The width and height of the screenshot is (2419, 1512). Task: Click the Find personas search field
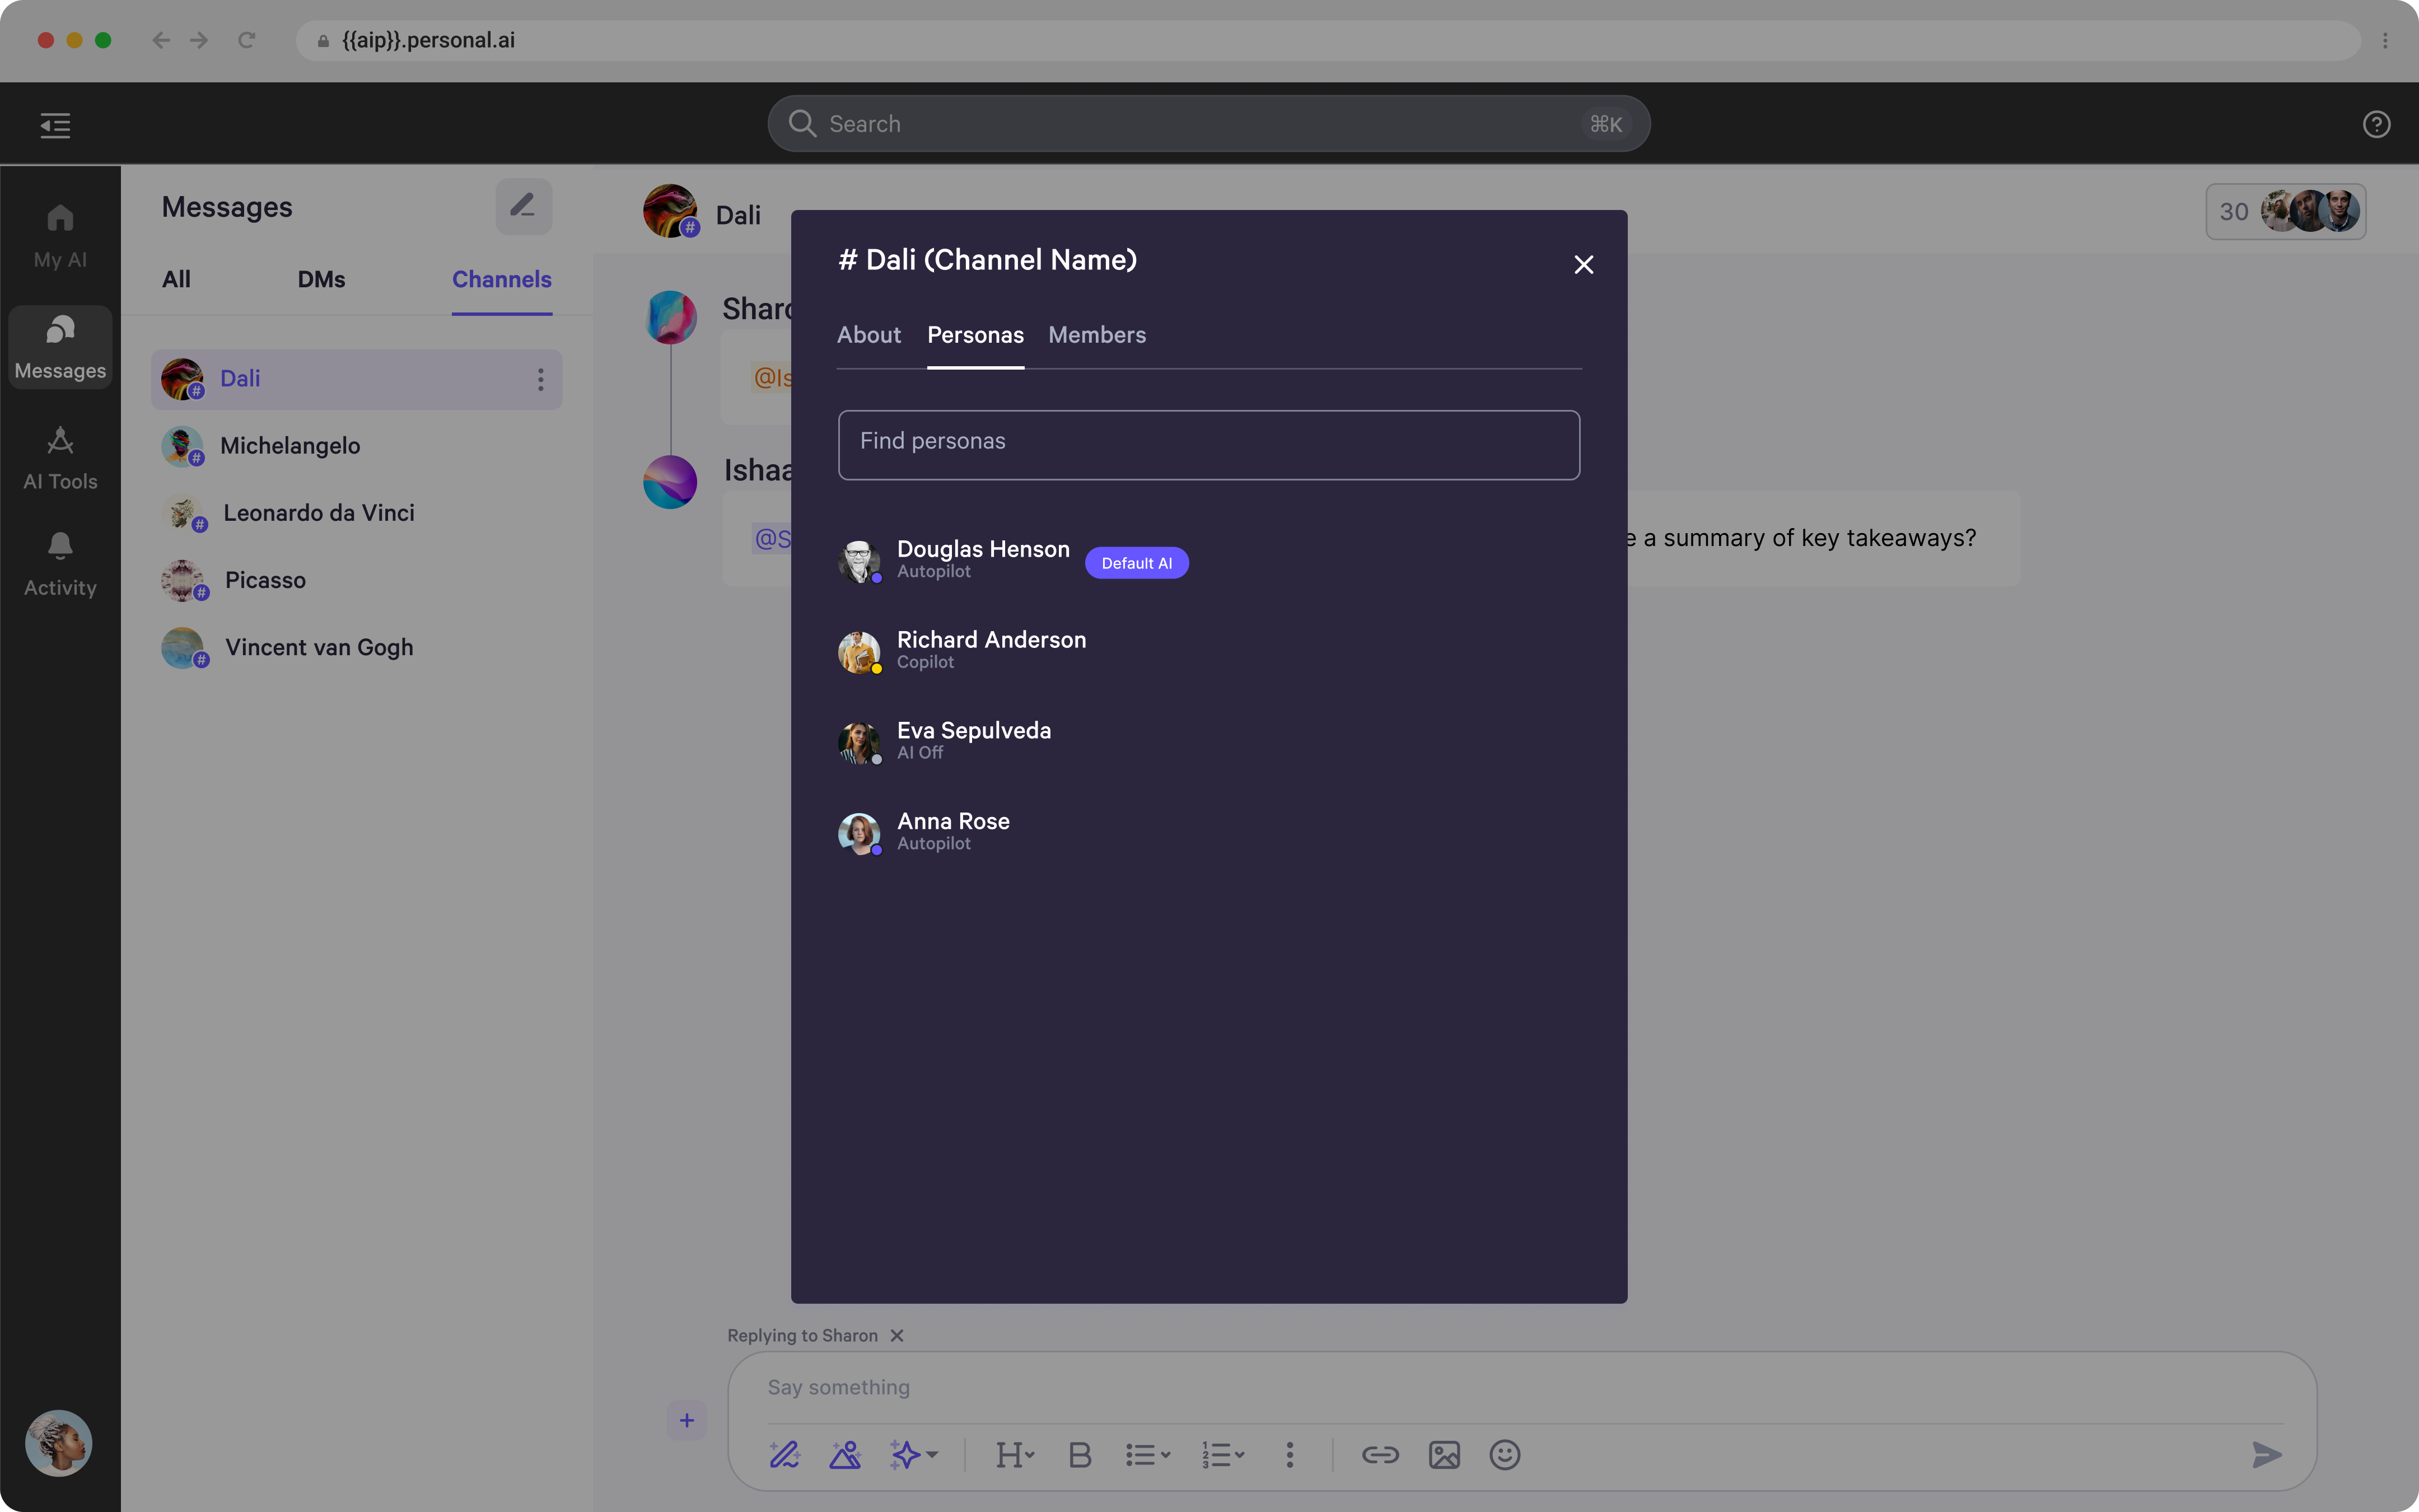[1207, 444]
